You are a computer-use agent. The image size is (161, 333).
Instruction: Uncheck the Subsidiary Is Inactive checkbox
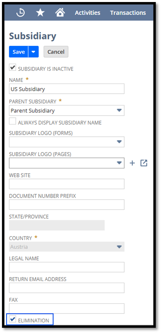[x=13, y=68]
